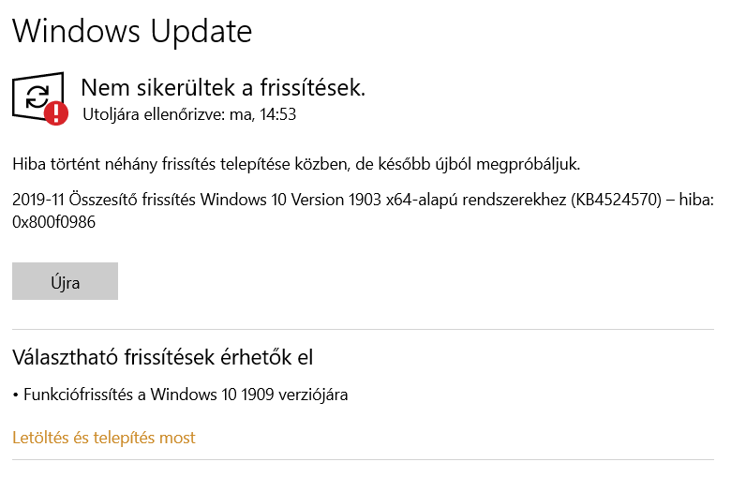
Task: Click the divider line below the download link
Action: point(363,460)
